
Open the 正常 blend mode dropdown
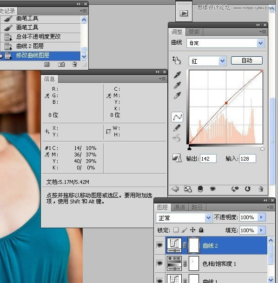coord(184,218)
